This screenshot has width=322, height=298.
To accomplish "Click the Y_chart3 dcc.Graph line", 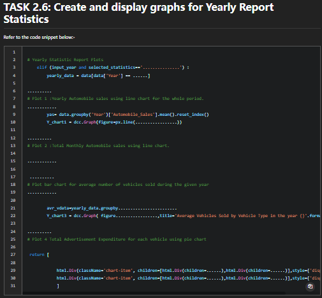I will point(184,216).
